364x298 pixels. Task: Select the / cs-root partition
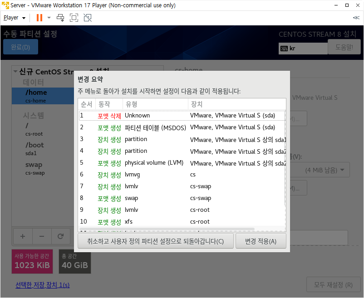43,129
